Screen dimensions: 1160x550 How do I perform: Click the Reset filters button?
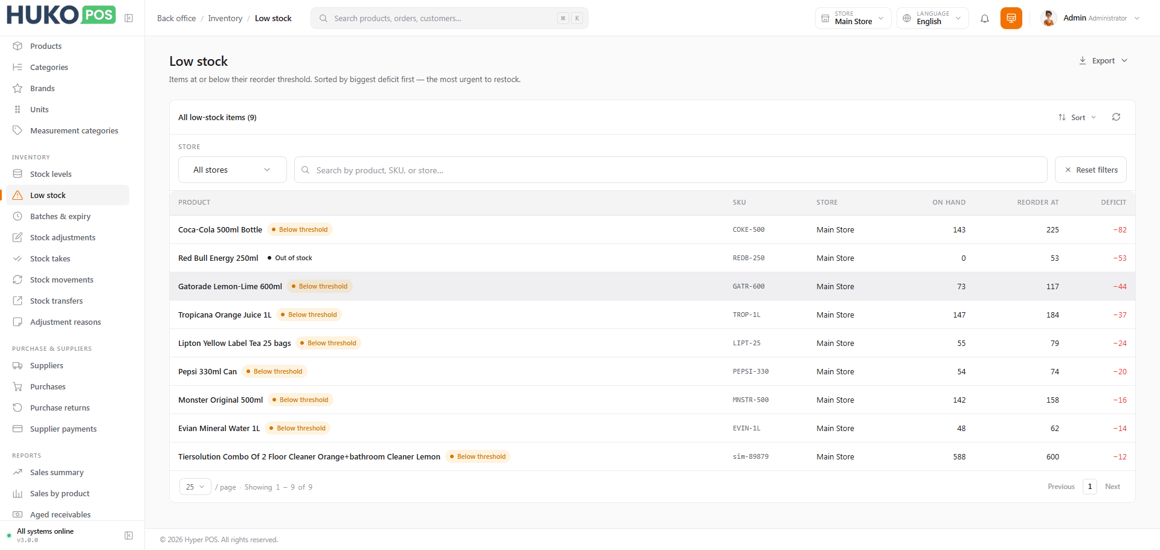(1091, 170)
